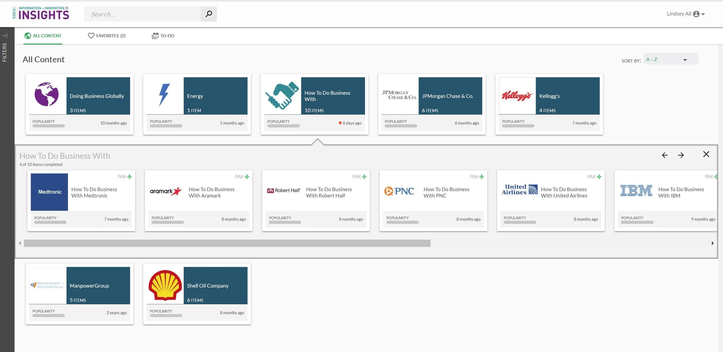This screenshot has height=352, width=723.
Task: Close the How To Do Business With panel
Action: pyautogui.click(x=706, y=154)
